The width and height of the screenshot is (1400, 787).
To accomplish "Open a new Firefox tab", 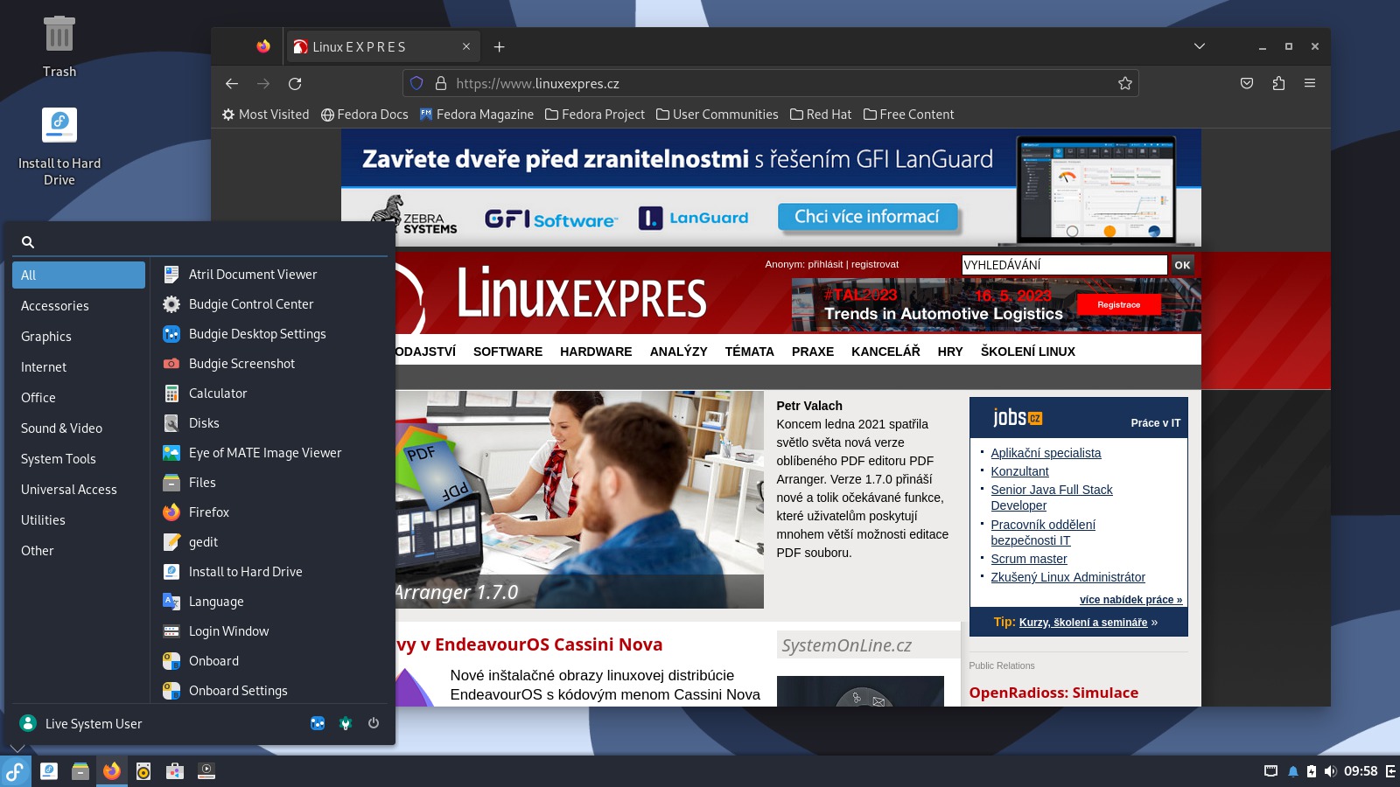I will (499, 47).
